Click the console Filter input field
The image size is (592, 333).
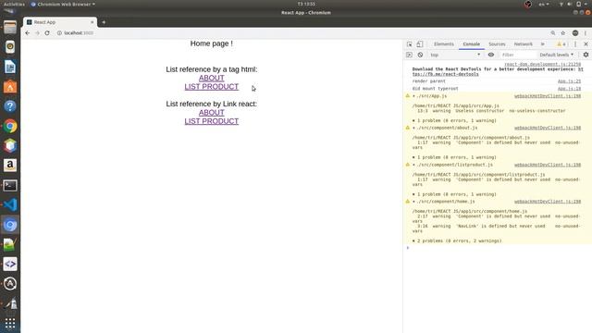point(518,55)
